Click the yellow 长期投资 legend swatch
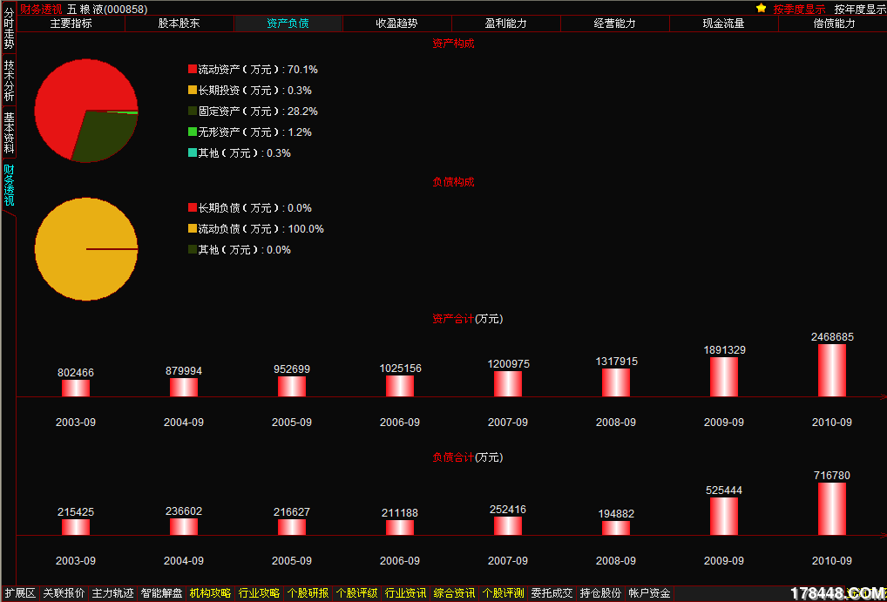 (x=193, y=90)
